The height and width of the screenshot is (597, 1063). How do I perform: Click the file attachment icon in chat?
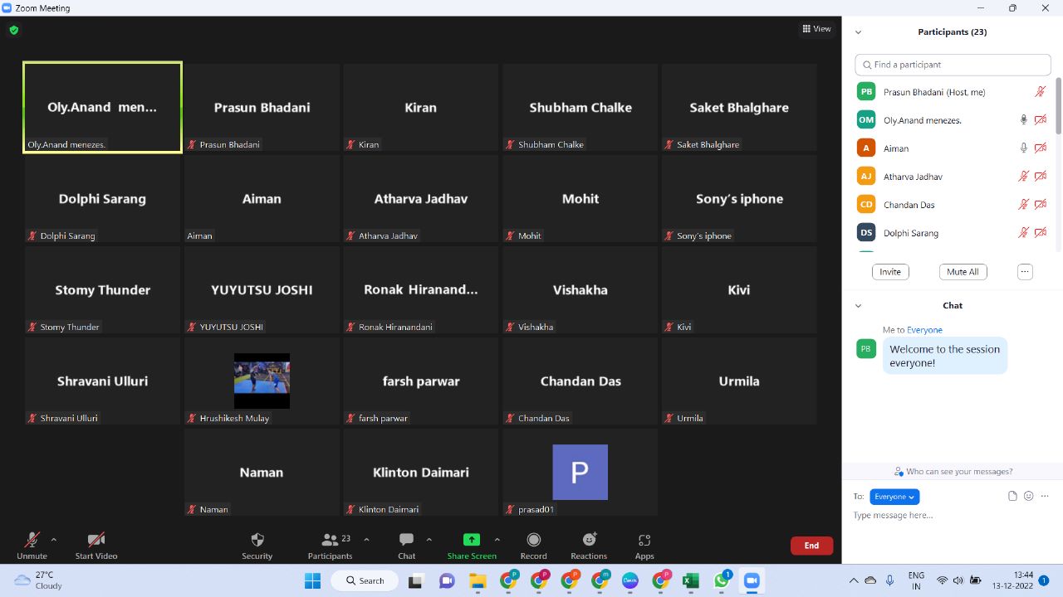(x=1012, y=496)
